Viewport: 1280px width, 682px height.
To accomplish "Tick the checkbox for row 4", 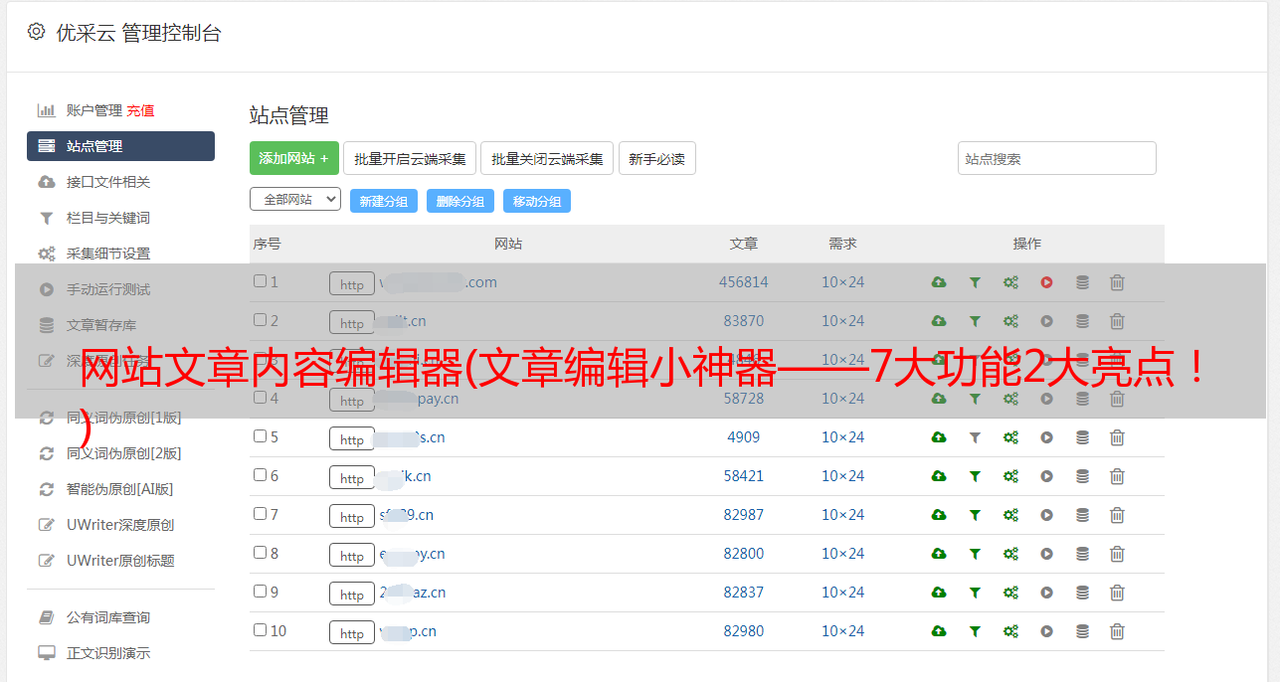I will coord(260,398).
